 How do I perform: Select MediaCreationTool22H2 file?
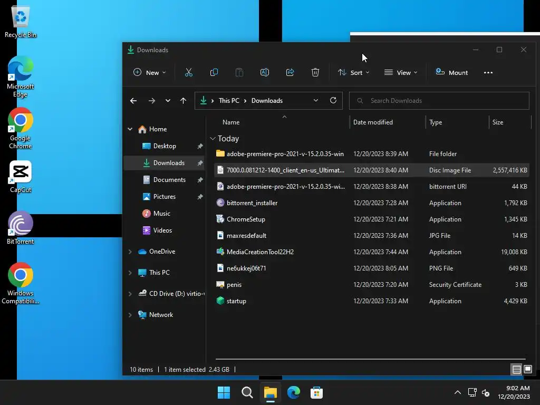[371, 252]
